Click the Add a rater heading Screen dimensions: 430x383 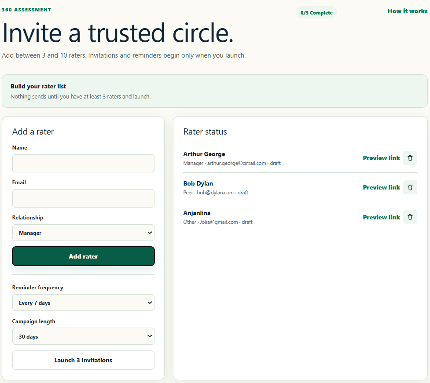(33, 132)
